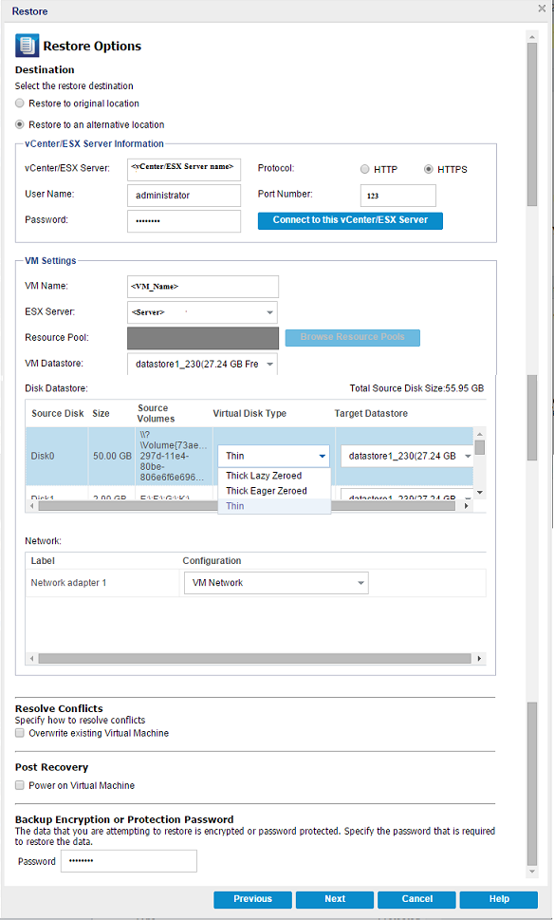Check Overwrite existing Virtual Machine
The height and width of the screenshot is (920, 554).
click(x=20, y=733)
